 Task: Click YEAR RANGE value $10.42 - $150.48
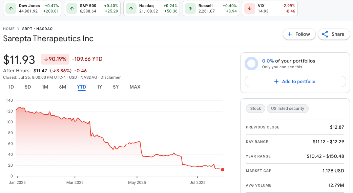325,156
